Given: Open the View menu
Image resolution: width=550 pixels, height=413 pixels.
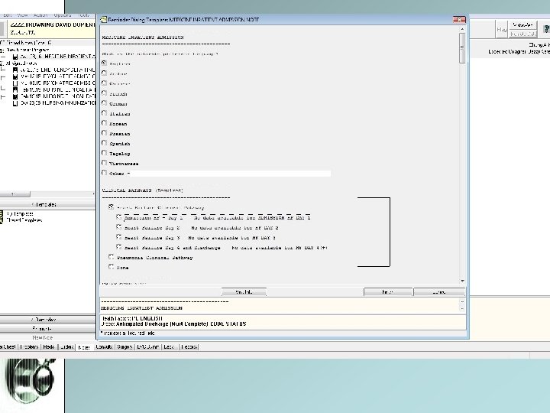Looking at the screenshot, I should point(22,15).
